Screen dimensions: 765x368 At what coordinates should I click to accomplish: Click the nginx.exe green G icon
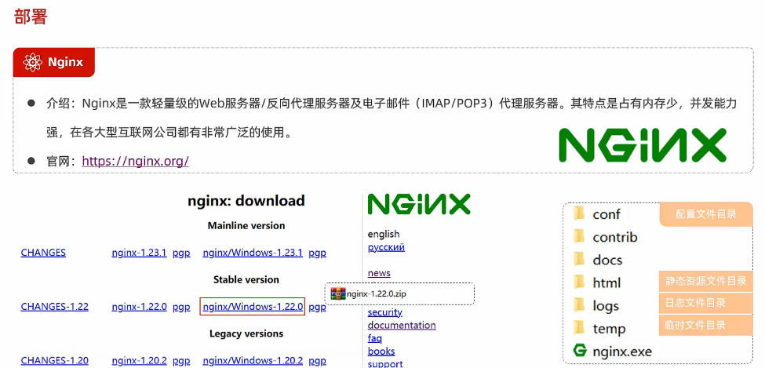580,351
